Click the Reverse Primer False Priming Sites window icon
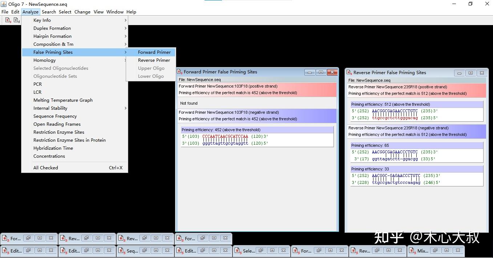The width and height of the screenshot is (493, 258). [349, 73]
